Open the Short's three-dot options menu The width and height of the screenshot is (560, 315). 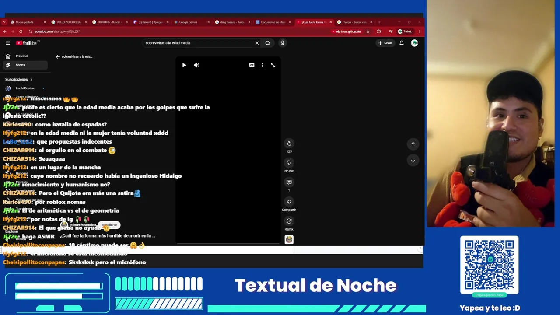pos(262,65)
